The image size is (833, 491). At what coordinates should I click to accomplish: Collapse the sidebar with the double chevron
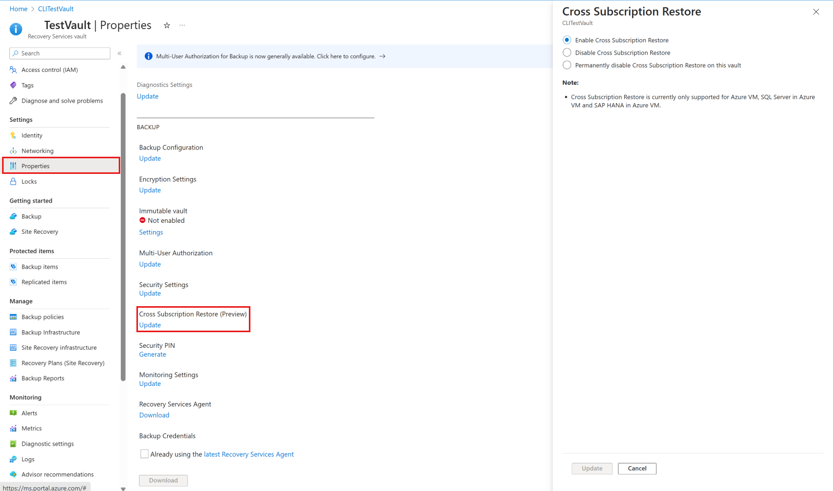click(119, 53)
